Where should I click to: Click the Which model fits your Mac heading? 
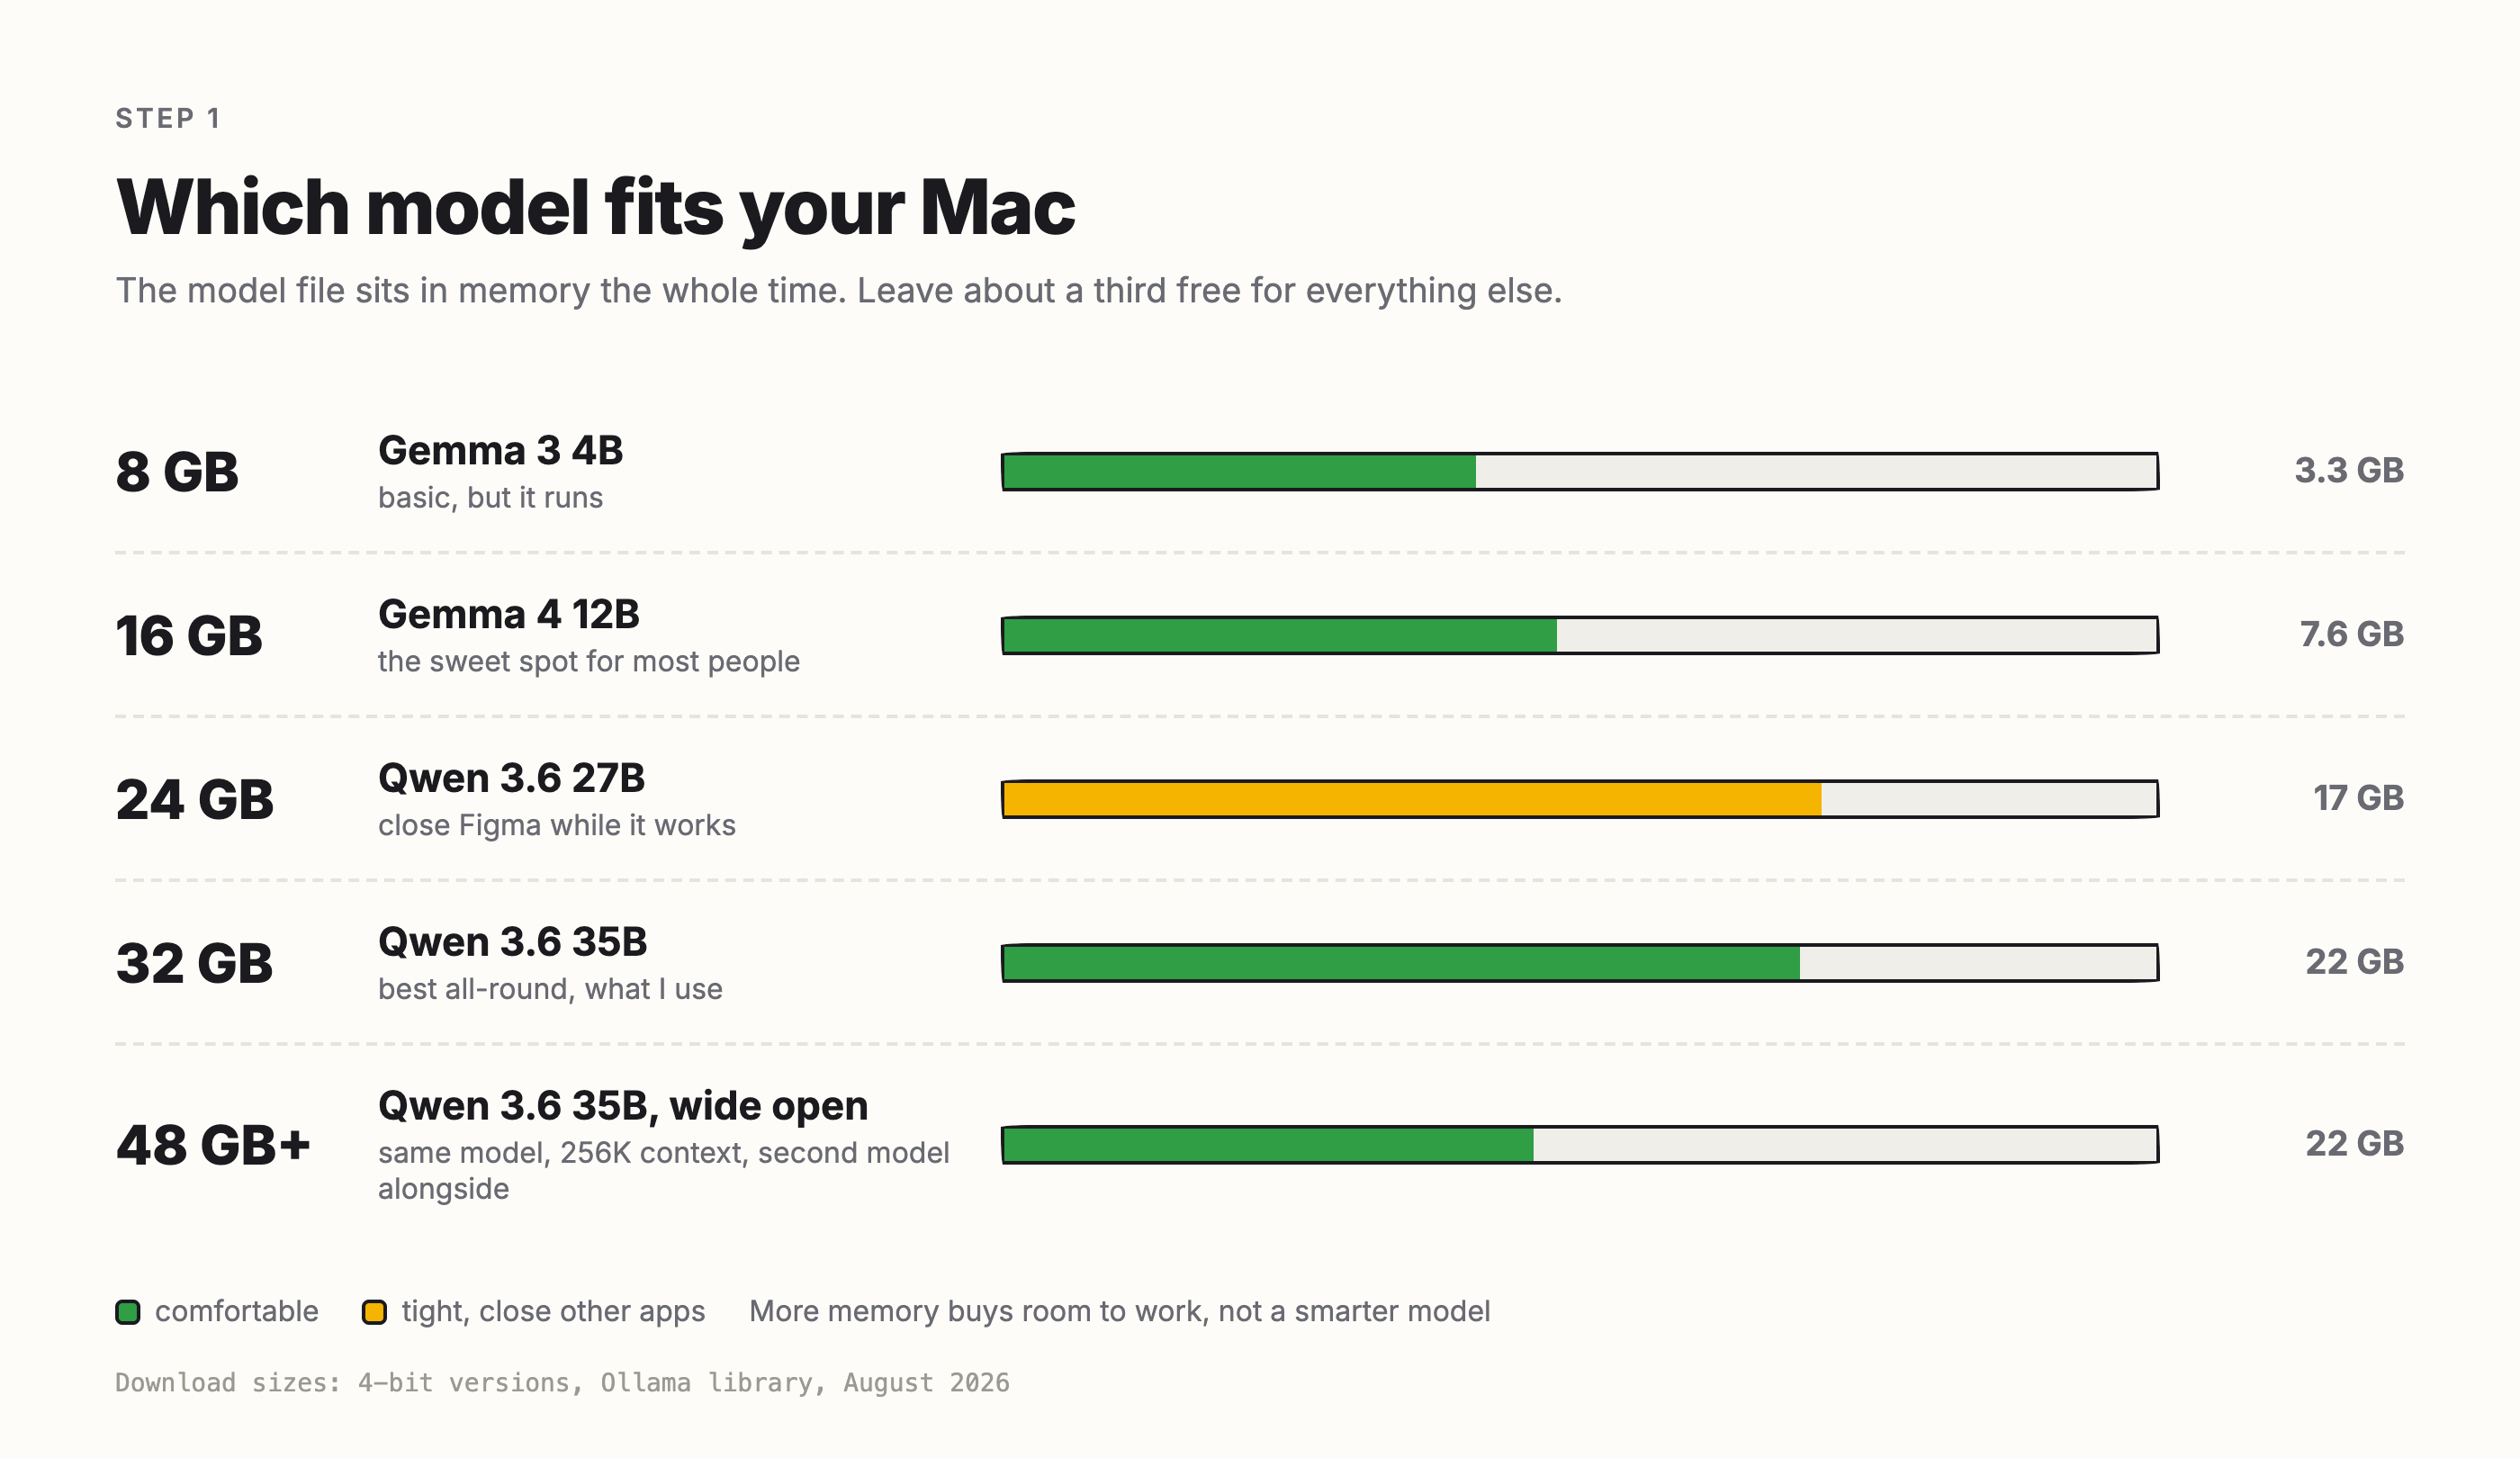click(x=596, y=208)
